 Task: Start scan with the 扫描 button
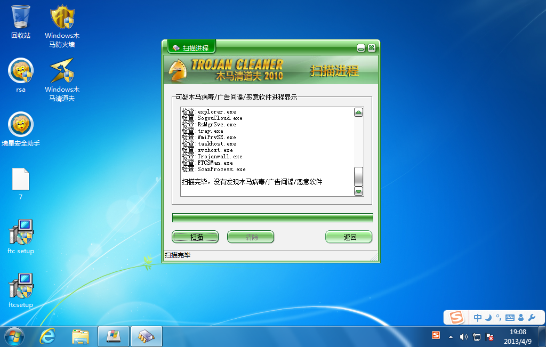(x=195, y=237)
